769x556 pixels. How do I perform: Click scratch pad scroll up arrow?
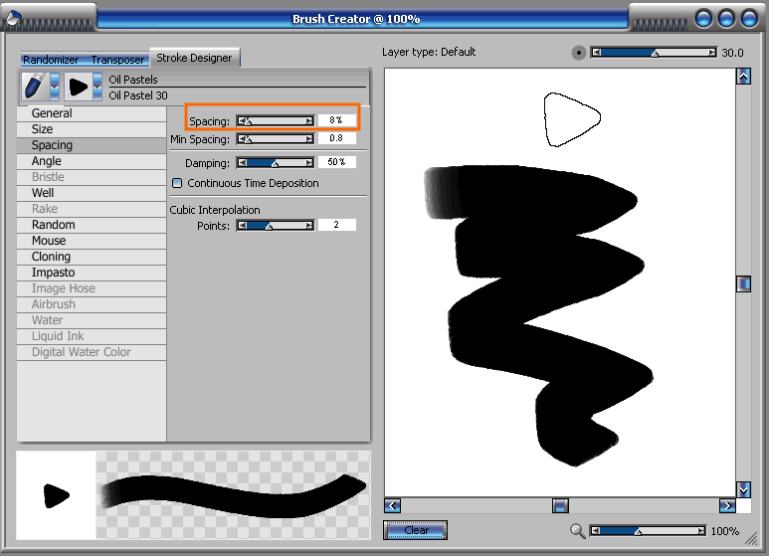743,77
